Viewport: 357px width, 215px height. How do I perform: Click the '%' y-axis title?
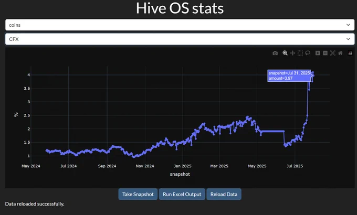(x=16, y=115)
